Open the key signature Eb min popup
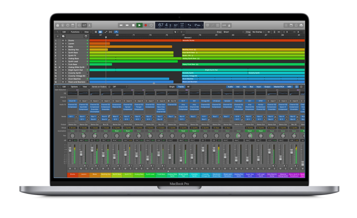The height and width of the screenshot is (218, 357). (x=198, y=25)
